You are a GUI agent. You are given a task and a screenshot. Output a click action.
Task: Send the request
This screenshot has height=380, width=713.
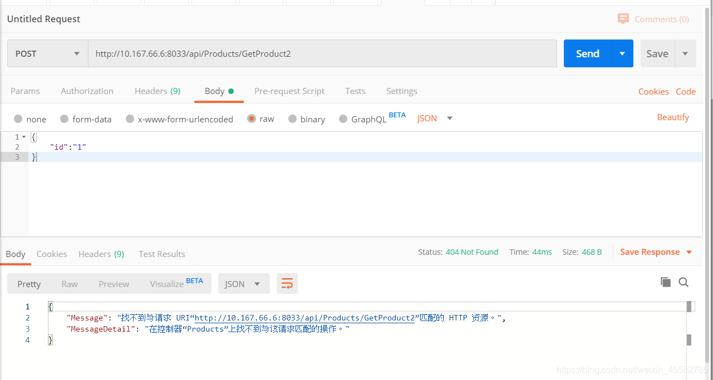[588, 53]
